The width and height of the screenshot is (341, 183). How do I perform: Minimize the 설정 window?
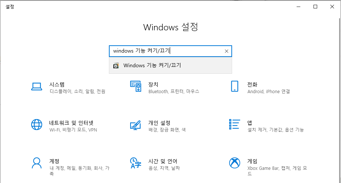coord(298,7)
